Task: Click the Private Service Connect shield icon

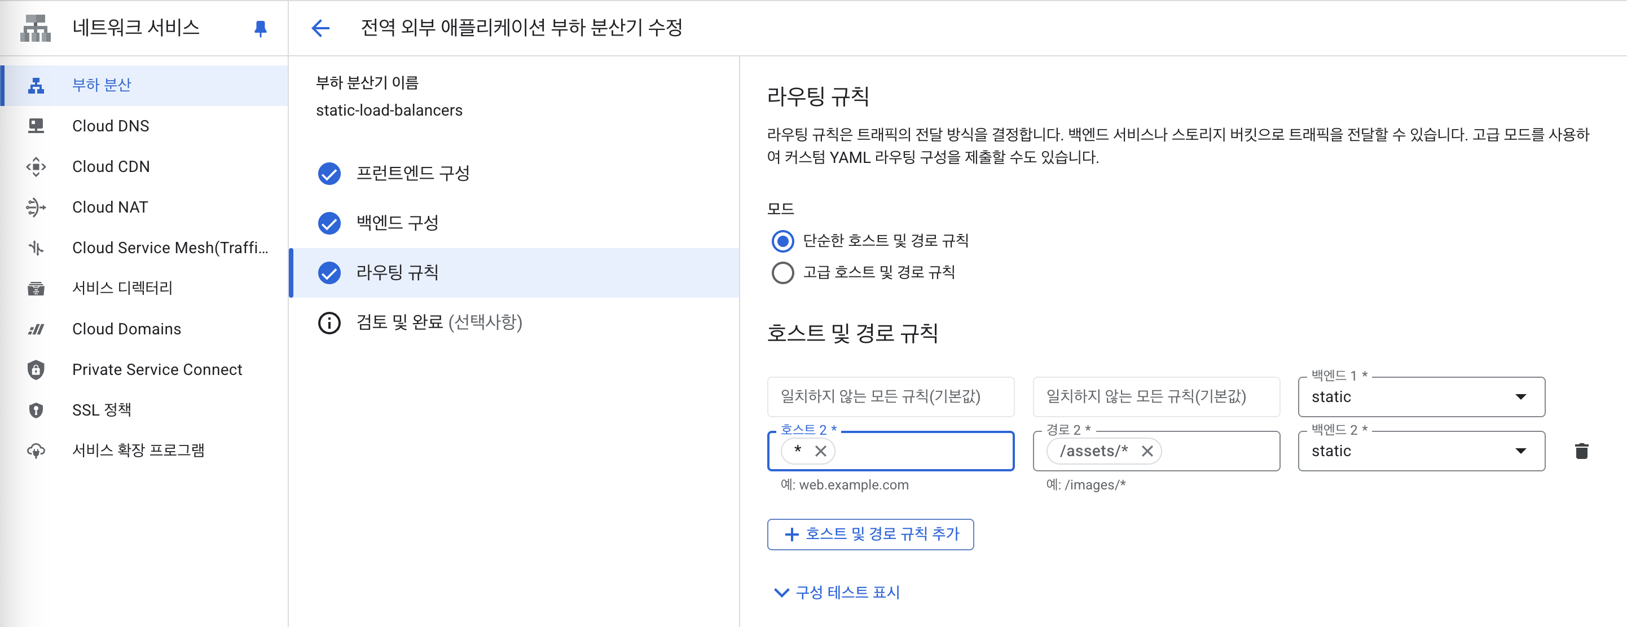Action: point(36,369)
